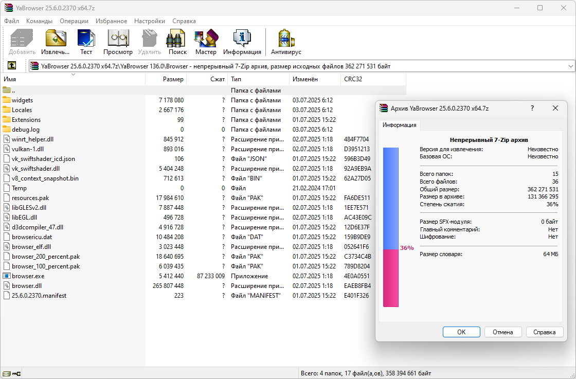Click packed size 87 233 009 value
Image resolution: width=576 pixels, height=379 pixels.
(211, 276)
